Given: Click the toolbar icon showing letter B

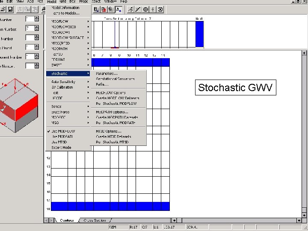Looking at the screenshot, I should (x=96, y=9).
